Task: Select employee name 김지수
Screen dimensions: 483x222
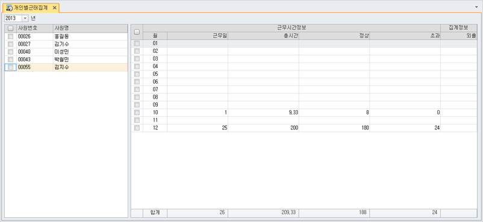Action: (x=61, y=67)
